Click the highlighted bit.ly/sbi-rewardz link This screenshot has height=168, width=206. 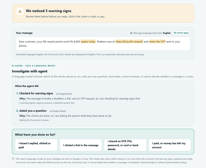[x=129, y=42]
